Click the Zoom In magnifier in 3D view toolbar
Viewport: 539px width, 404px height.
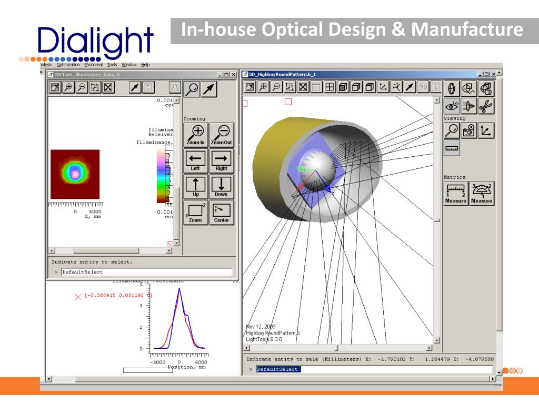[x=263, y=87]
